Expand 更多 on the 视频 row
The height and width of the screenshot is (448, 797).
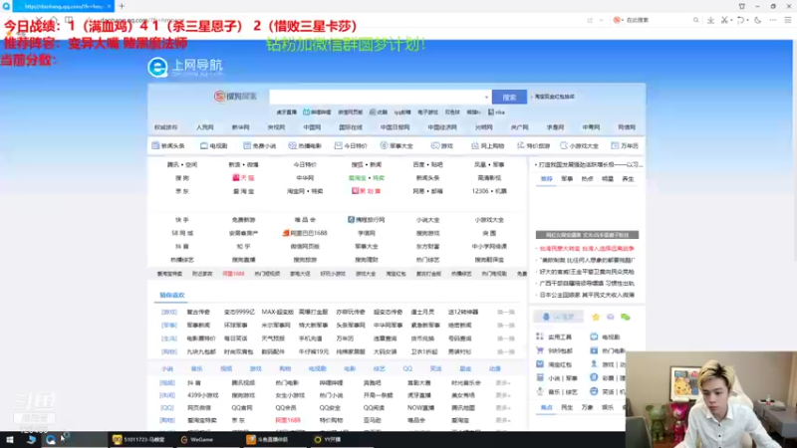click(503, 383)
